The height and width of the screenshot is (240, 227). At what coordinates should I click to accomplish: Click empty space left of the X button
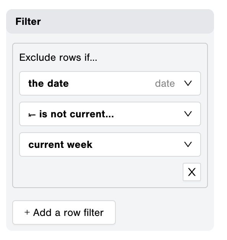pyautogui.click(x=101, y=172)
